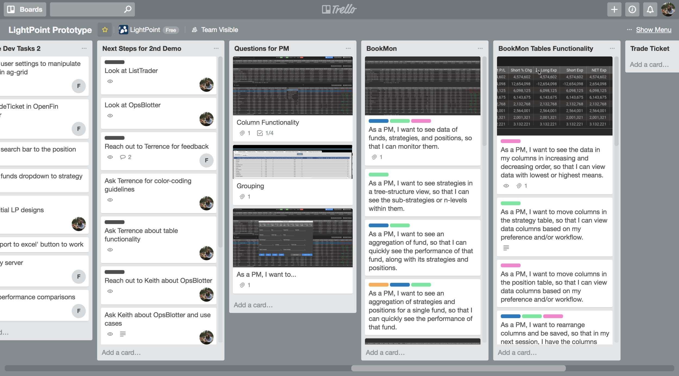
Task: Open card 'search bar to the position'
Action: coord(44,154)
